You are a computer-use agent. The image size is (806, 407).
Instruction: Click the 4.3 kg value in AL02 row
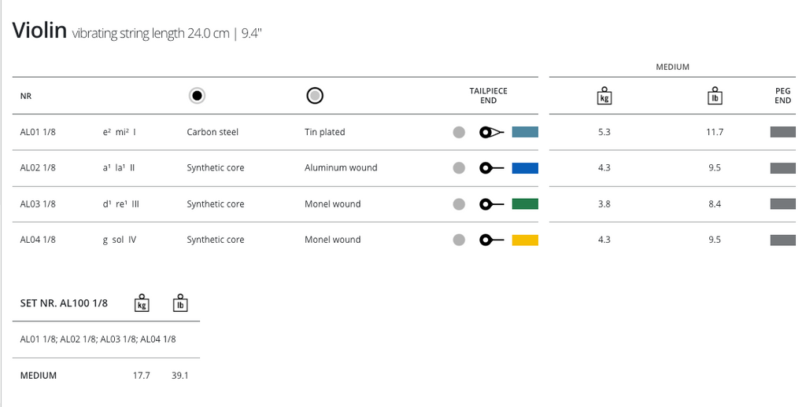pyautogui.click(x=604, y=168)
